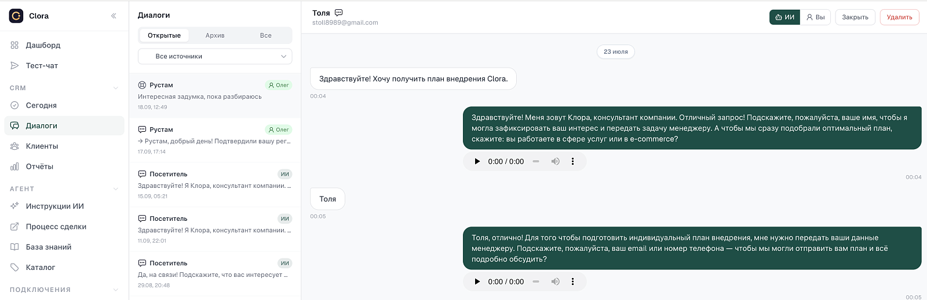Image resolution: width=927 pixels, height=300 pixels.
Task: Click the Каталог tag icon
Action: (14, 267)
